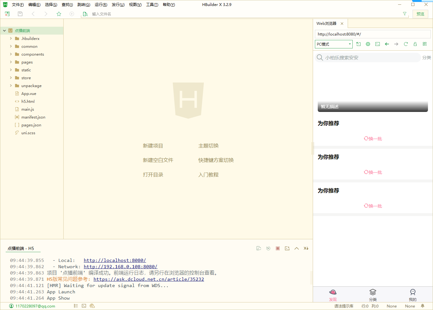The image size is (433, 310).
Task: Open the 文件(F) menu
Action: tap(18, 5)
